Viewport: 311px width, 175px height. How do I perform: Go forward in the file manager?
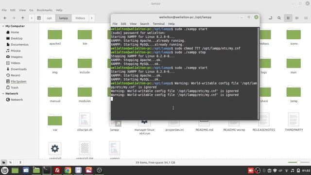[x=14, y=18]
